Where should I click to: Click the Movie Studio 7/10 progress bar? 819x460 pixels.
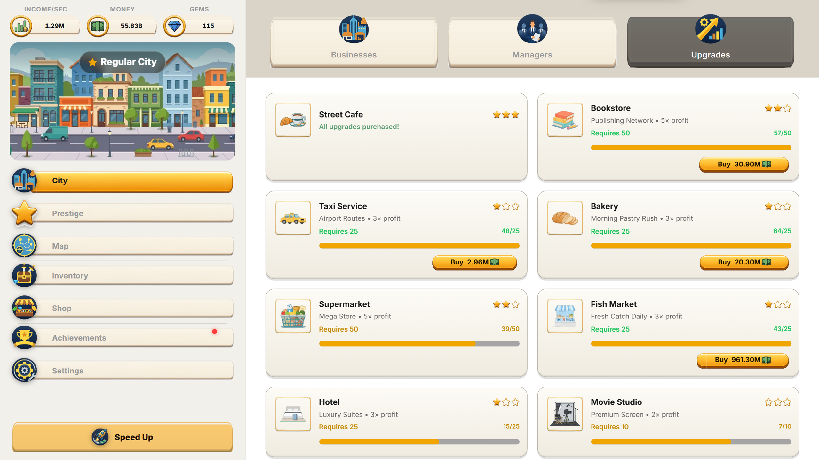tap(691, 442)
